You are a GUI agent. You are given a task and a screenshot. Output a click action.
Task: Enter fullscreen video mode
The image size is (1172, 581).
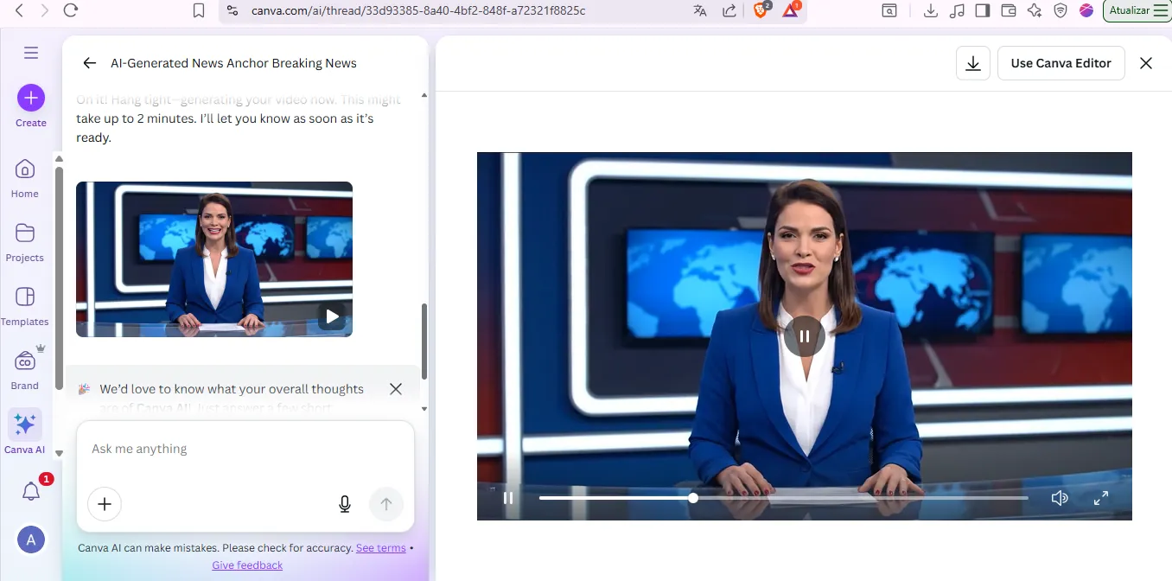point(1101,498)
